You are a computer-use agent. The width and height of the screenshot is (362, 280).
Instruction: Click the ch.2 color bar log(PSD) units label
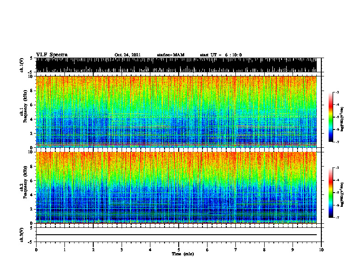342,194
